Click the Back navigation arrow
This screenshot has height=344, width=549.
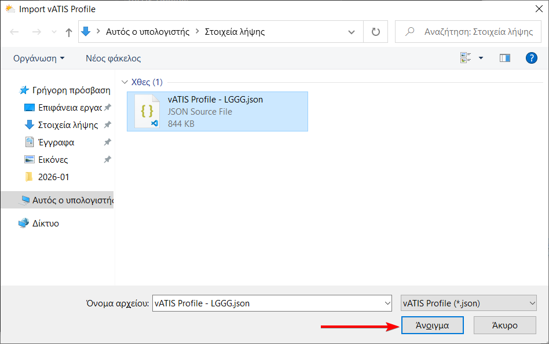click(x=14, y=32)
